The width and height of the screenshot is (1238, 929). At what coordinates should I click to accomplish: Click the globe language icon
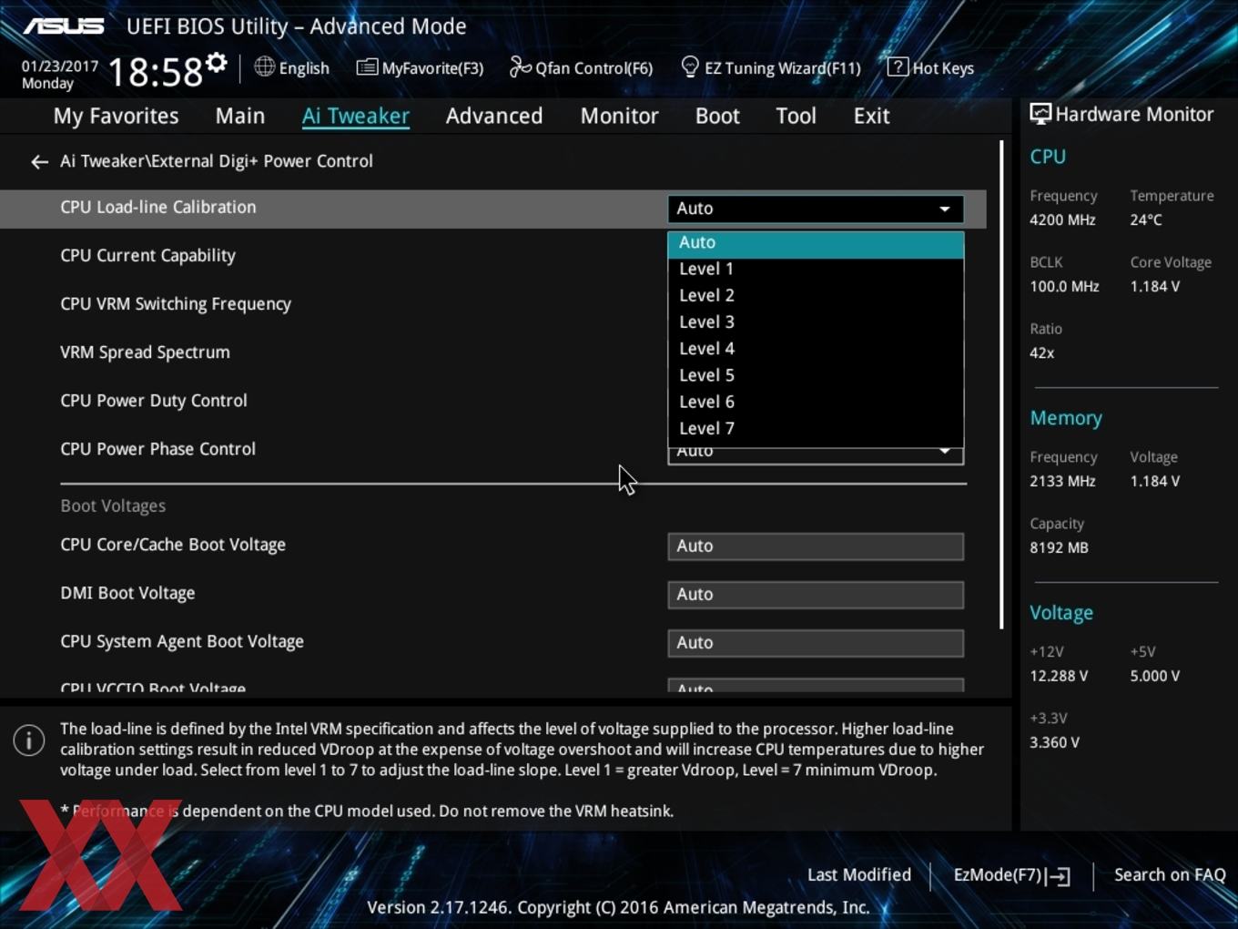[x=264, y=66]
